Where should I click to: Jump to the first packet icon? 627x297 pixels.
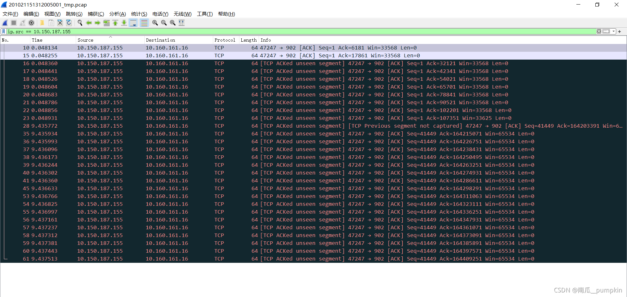click(x=115, y=23)
